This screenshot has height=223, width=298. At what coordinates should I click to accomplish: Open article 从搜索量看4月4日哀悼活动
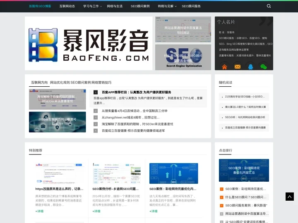coord(135,111)
